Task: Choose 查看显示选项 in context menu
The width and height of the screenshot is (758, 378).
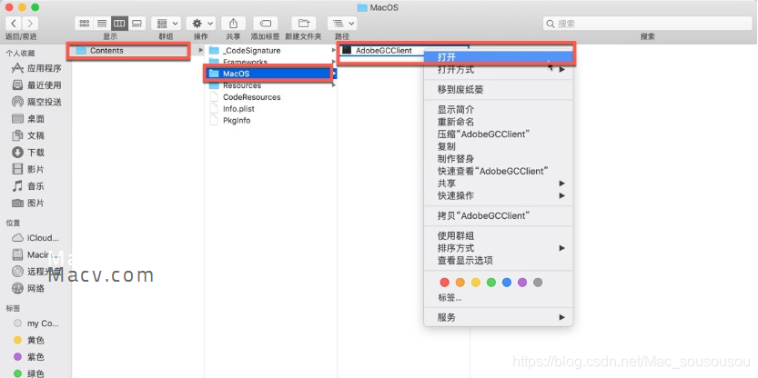Action: click(498, 260)
